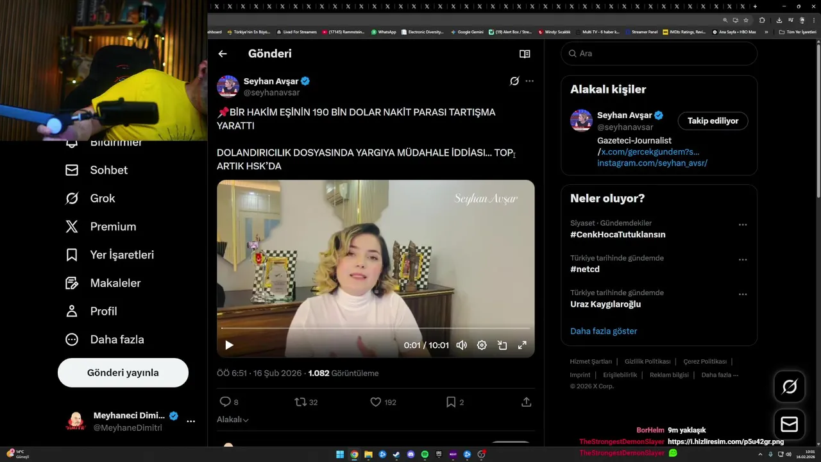This screenshot has height=462, width=821.
Task: Open more options for Uraz Kaygılaroğlu trend
Action: click(x=743, y=295)
